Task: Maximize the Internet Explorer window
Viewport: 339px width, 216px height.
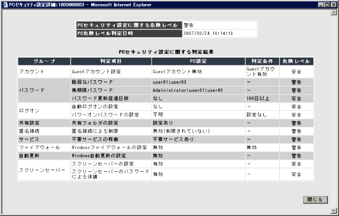Action: coord(327,4)
